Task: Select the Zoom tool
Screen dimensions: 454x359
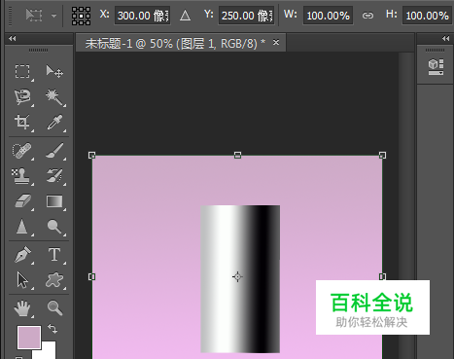Action: point(54,308)
